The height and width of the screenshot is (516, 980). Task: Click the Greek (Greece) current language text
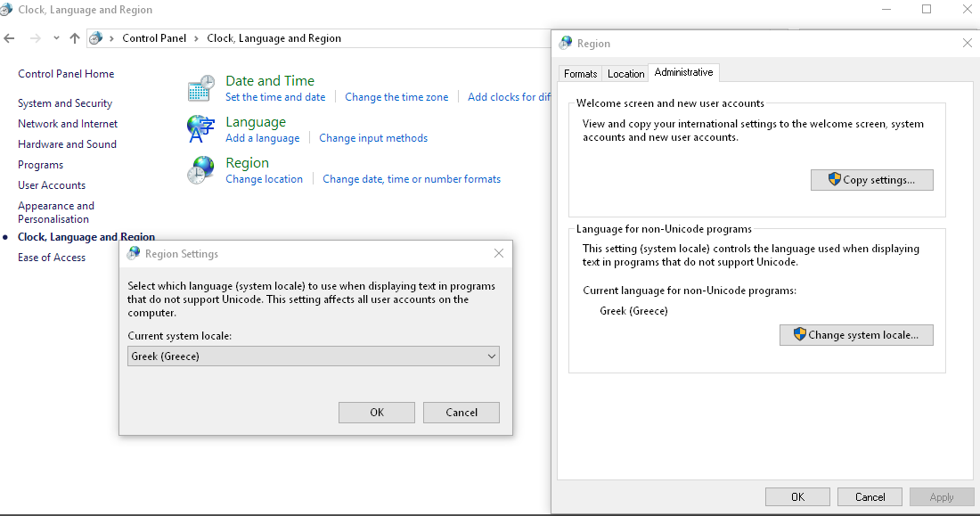[x=633, y=311]
